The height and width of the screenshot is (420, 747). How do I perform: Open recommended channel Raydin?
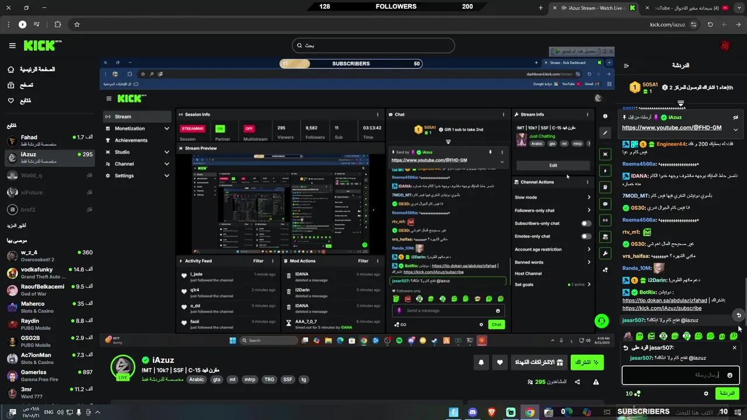[50, 324]
